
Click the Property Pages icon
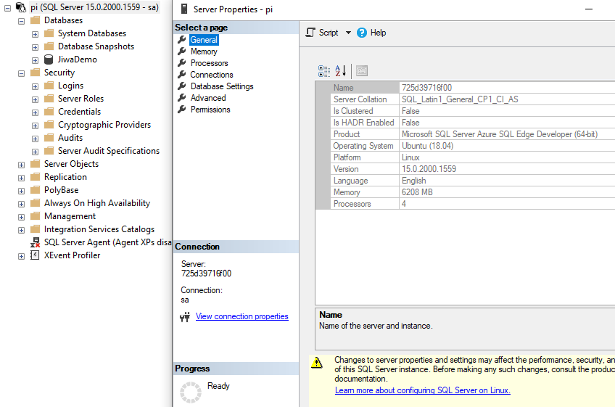coord(362,70)
